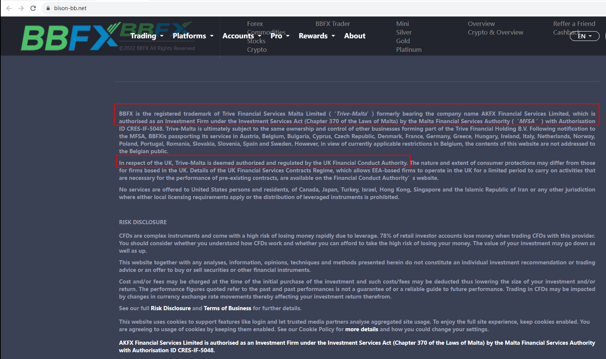Open the Pro menu
The height and width of the screenshot is (359, 606).
pyautogui.click(x=280, y=36)
